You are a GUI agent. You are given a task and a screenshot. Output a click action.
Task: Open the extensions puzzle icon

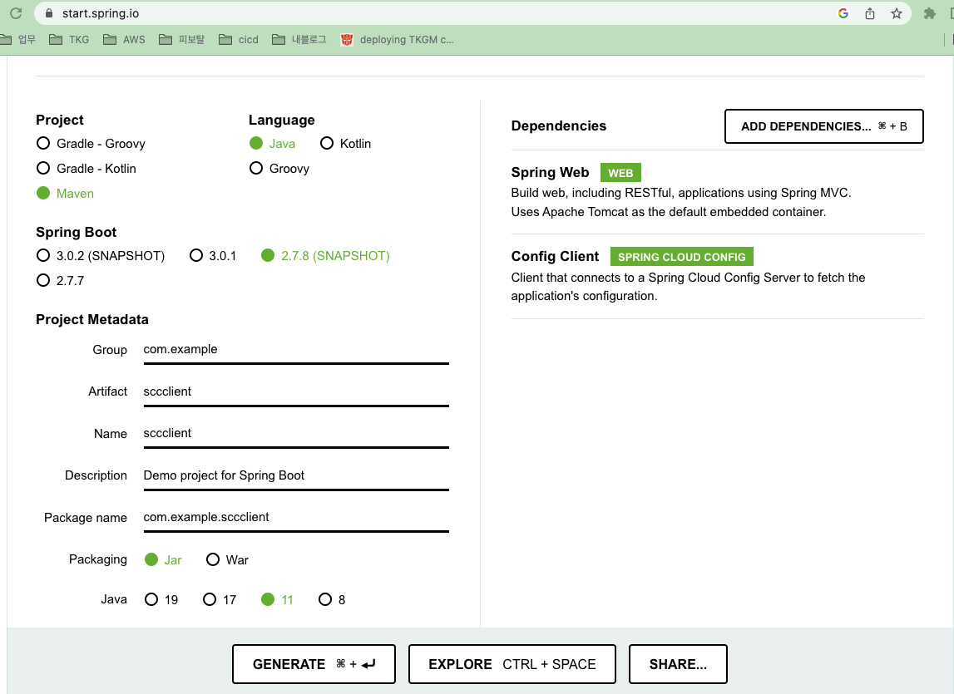(929, 13)
